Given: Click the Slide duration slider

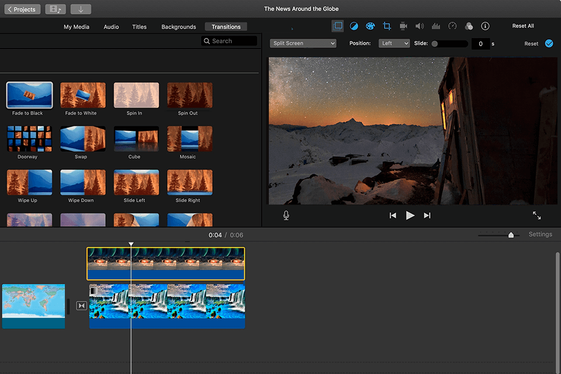Looking at the screenshot, I should [x=449, y=44].
